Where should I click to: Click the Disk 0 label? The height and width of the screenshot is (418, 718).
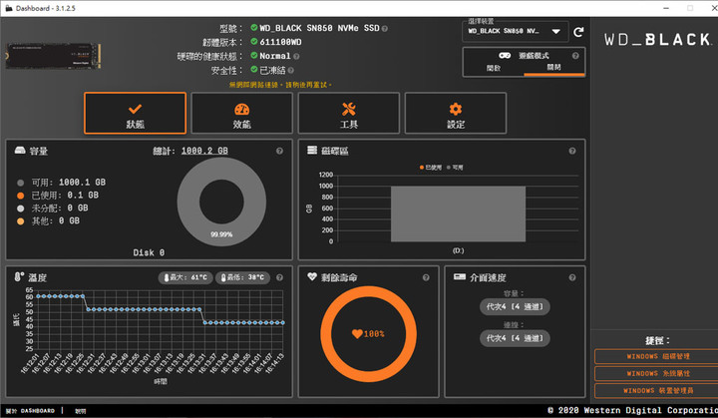149,252
